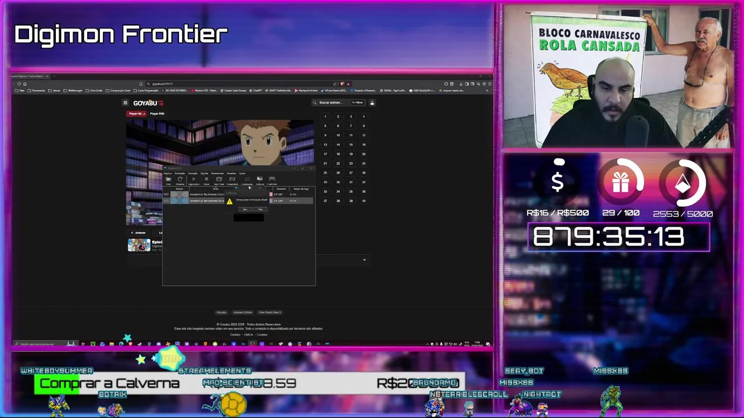Open the Goyabu hamburger menu

tap(125, 103)
